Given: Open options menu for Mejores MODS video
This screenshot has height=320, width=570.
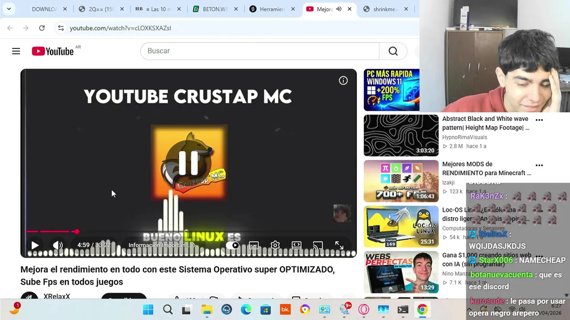Looking at the screenshot, I should point(539,165).
